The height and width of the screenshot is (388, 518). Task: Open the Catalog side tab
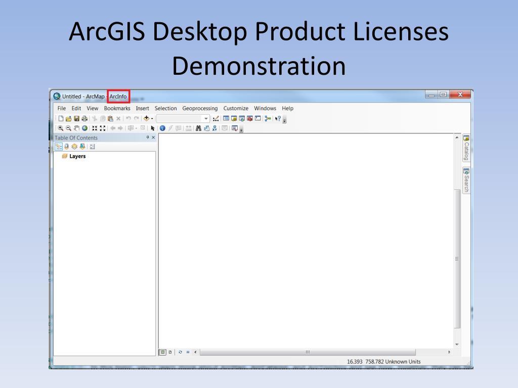pos(466,148)
